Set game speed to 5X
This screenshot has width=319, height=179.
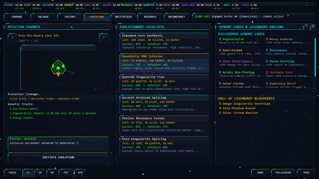tap(52, 173)
